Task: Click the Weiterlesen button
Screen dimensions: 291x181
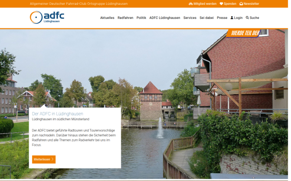Action: [x=44, y=159]
